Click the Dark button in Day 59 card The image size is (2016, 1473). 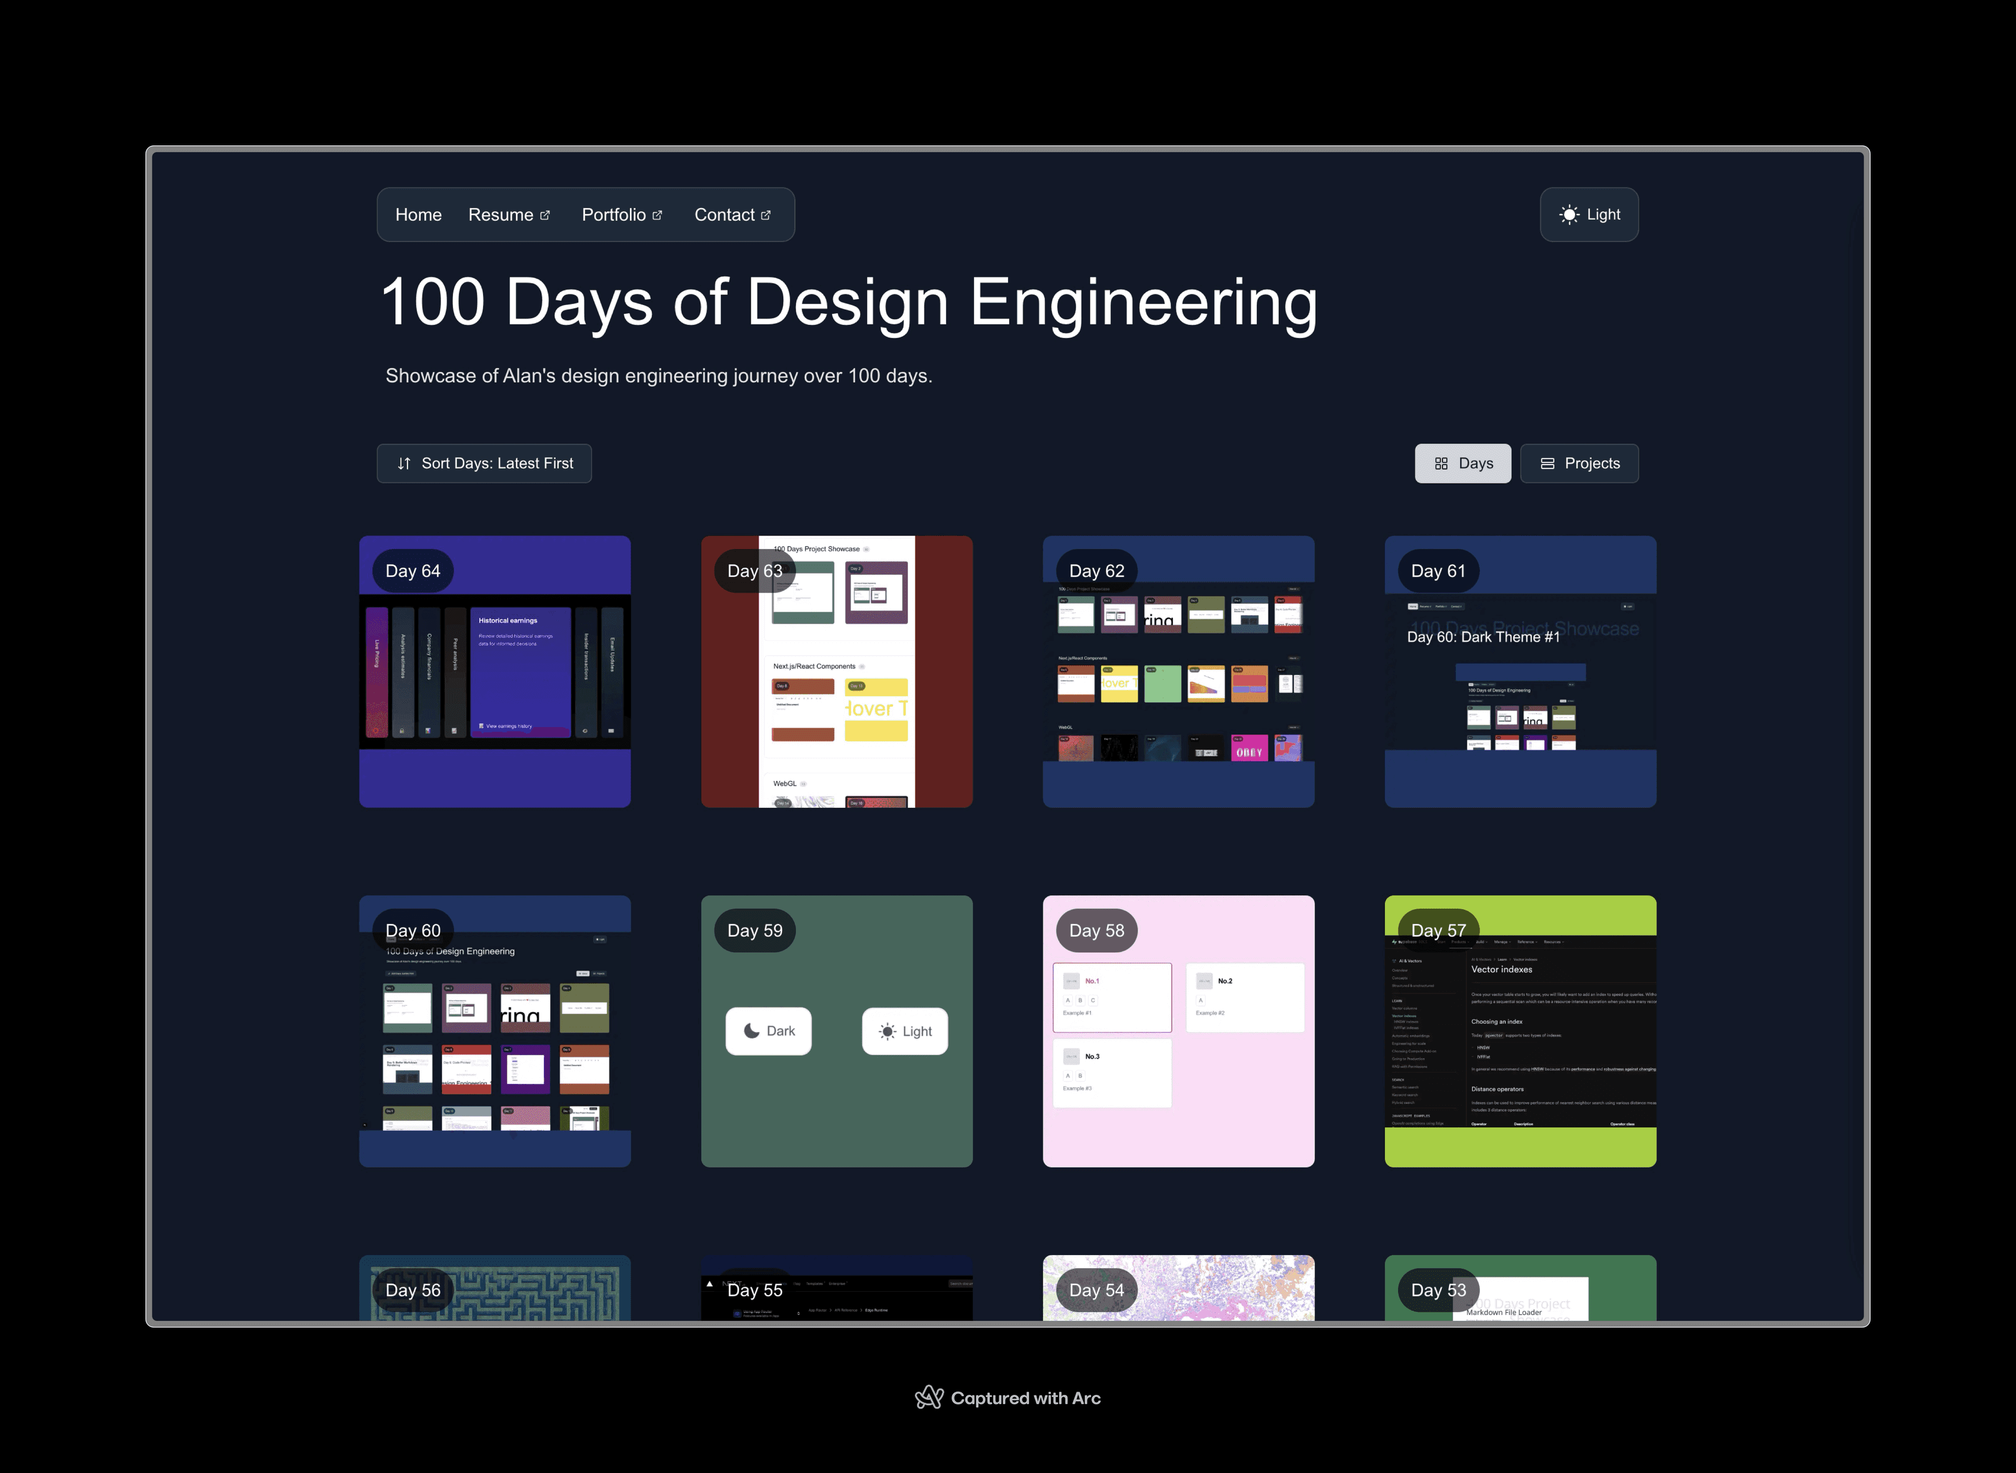tap(769, 1032)
